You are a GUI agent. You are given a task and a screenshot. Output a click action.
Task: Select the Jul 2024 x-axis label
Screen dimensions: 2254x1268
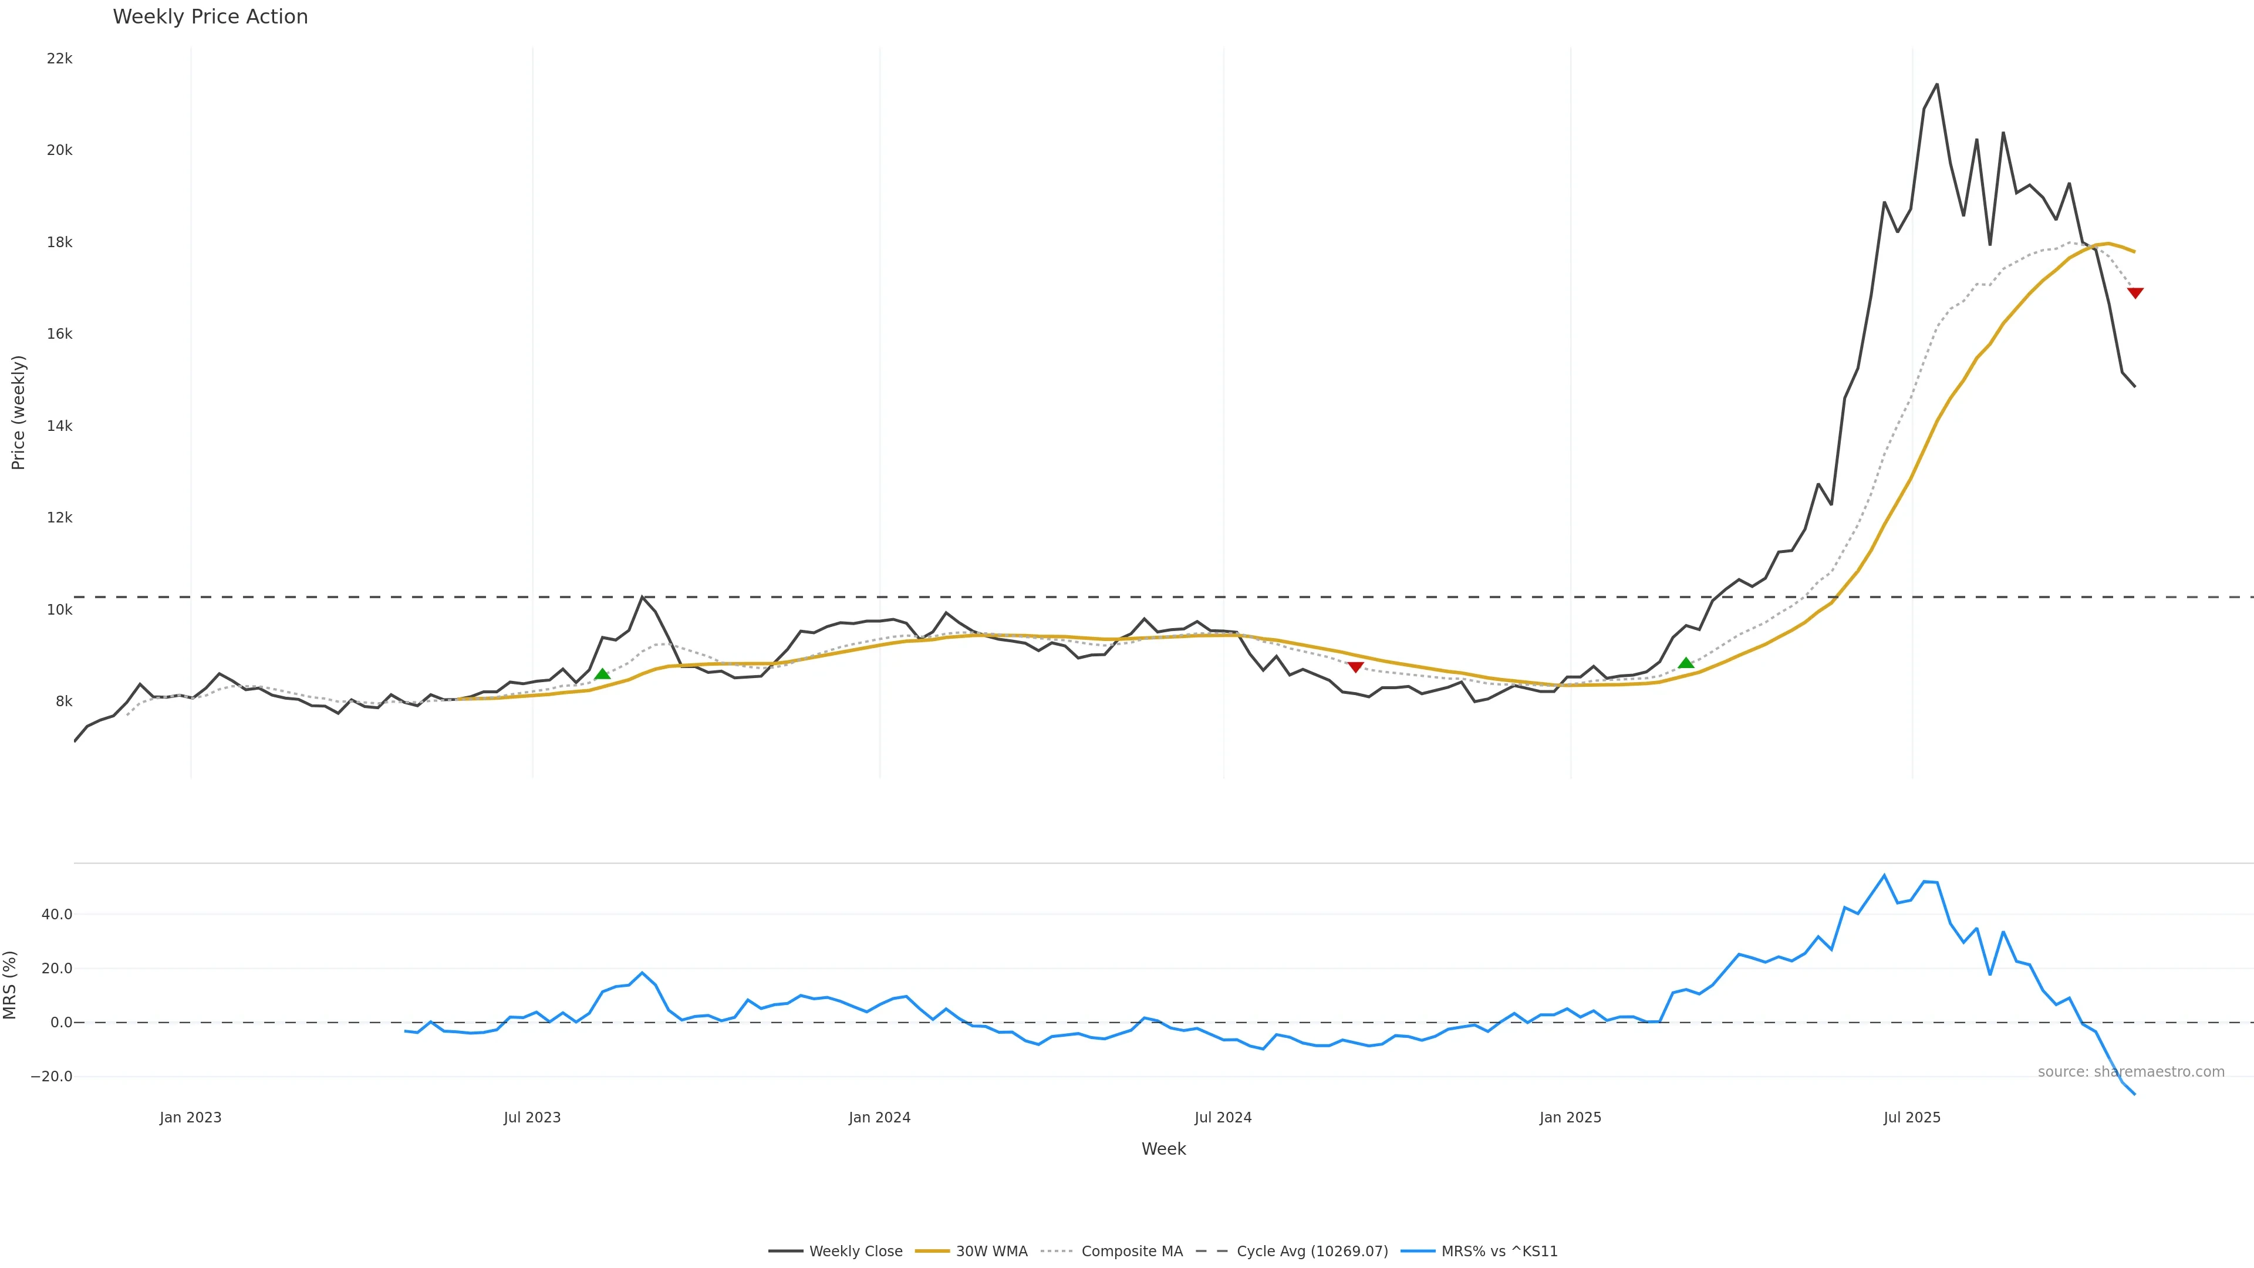[1222, 1118]
